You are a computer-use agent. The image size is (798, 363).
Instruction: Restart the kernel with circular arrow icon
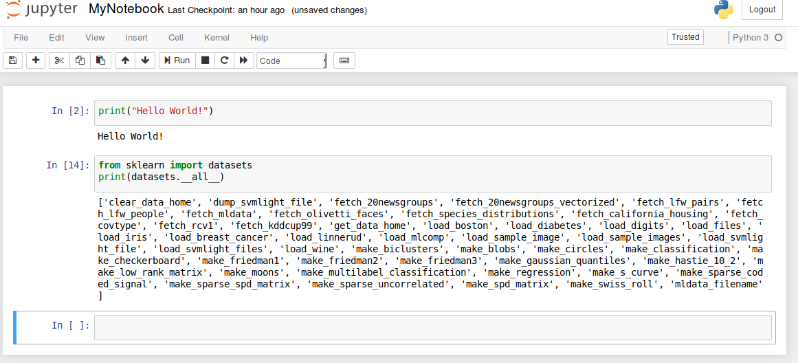tap(224, 60)
